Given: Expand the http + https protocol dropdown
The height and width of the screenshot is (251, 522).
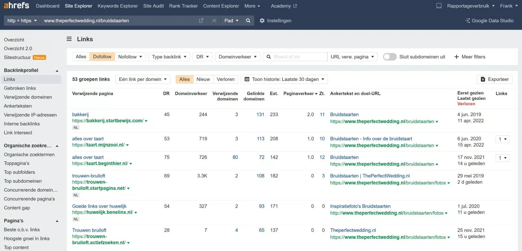Looking at the screenshot, I should [x=22, y=20].
